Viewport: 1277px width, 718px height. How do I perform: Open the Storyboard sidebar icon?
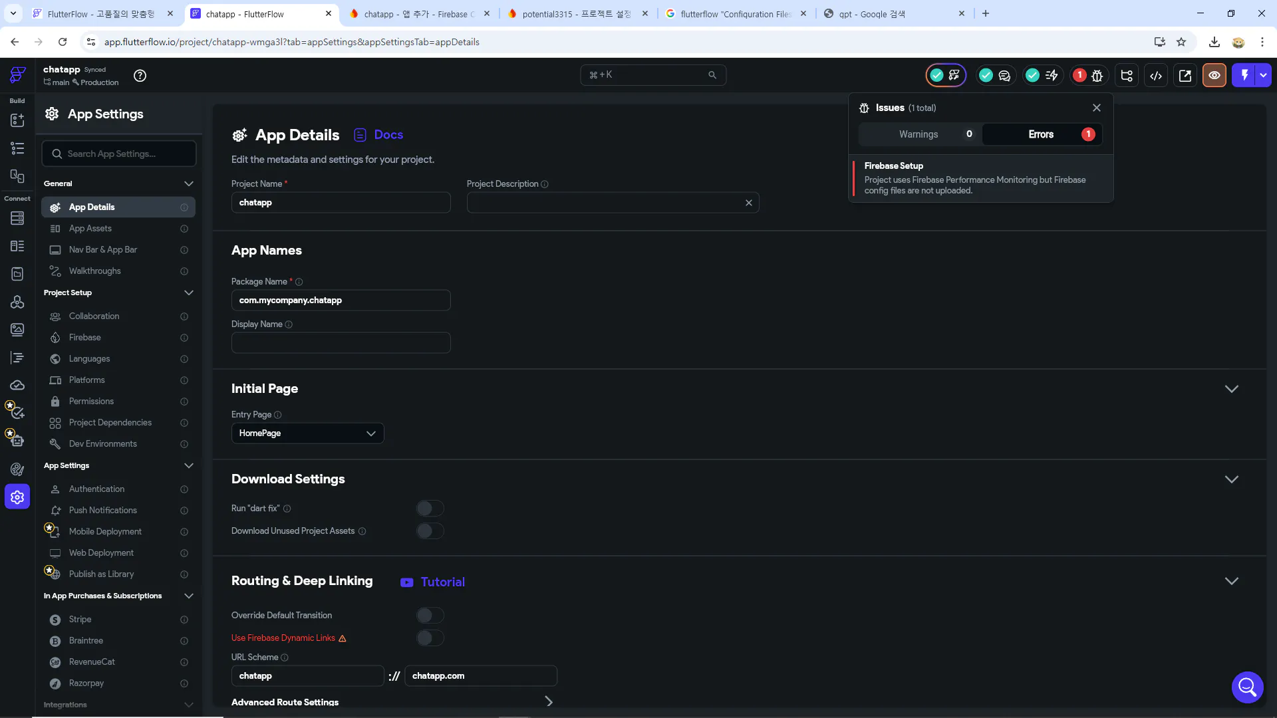[x=17, y=176]
